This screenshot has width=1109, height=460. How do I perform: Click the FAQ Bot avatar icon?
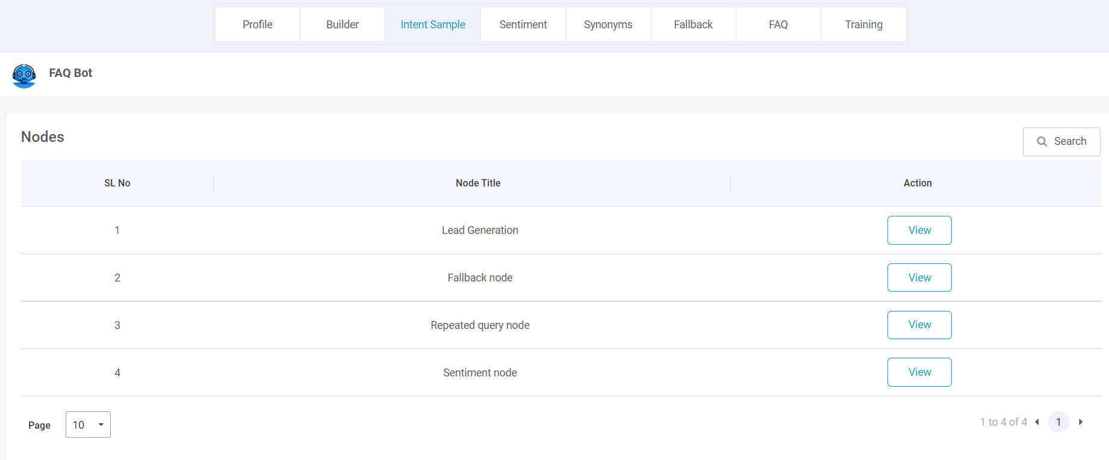(24, 76)
